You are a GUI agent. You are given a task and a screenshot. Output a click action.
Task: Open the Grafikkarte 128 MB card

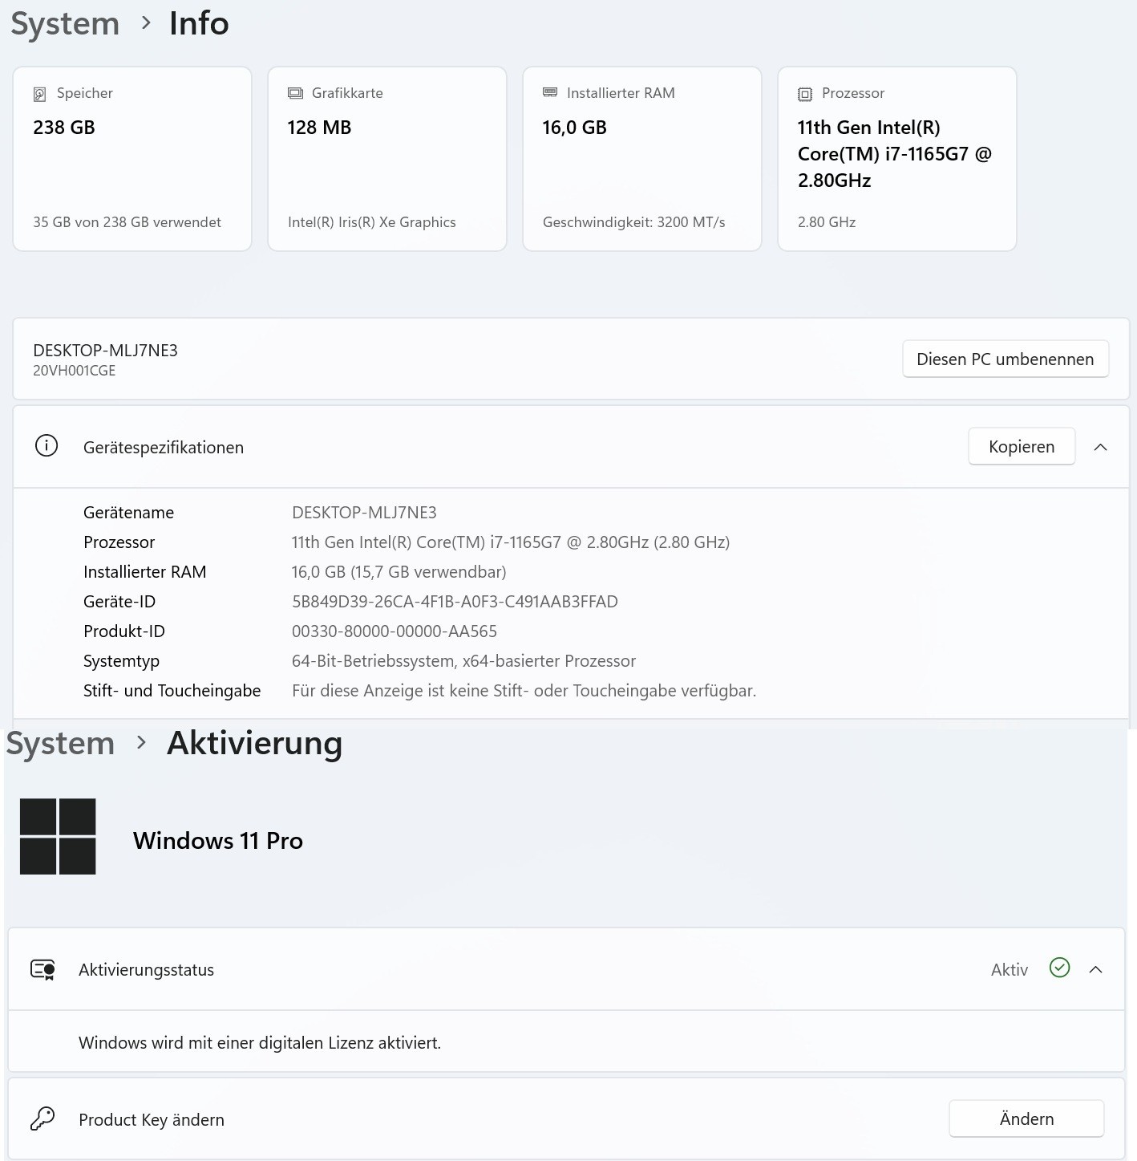pos(387,159)
